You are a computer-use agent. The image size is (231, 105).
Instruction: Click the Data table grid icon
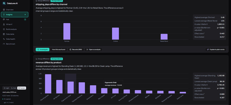[4, 34]
